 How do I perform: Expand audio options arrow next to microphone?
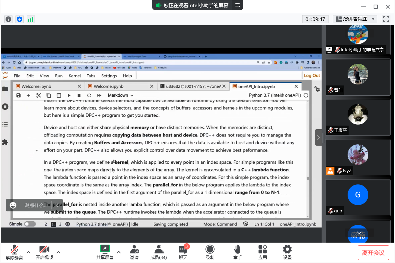pos(29,252)
